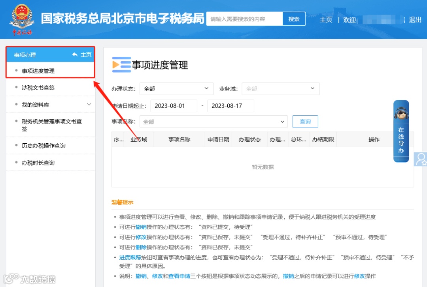Viewport: 427px width, 287px height.
Task: Click the 暂无数据 empty table text
Action: click(263, 167)
